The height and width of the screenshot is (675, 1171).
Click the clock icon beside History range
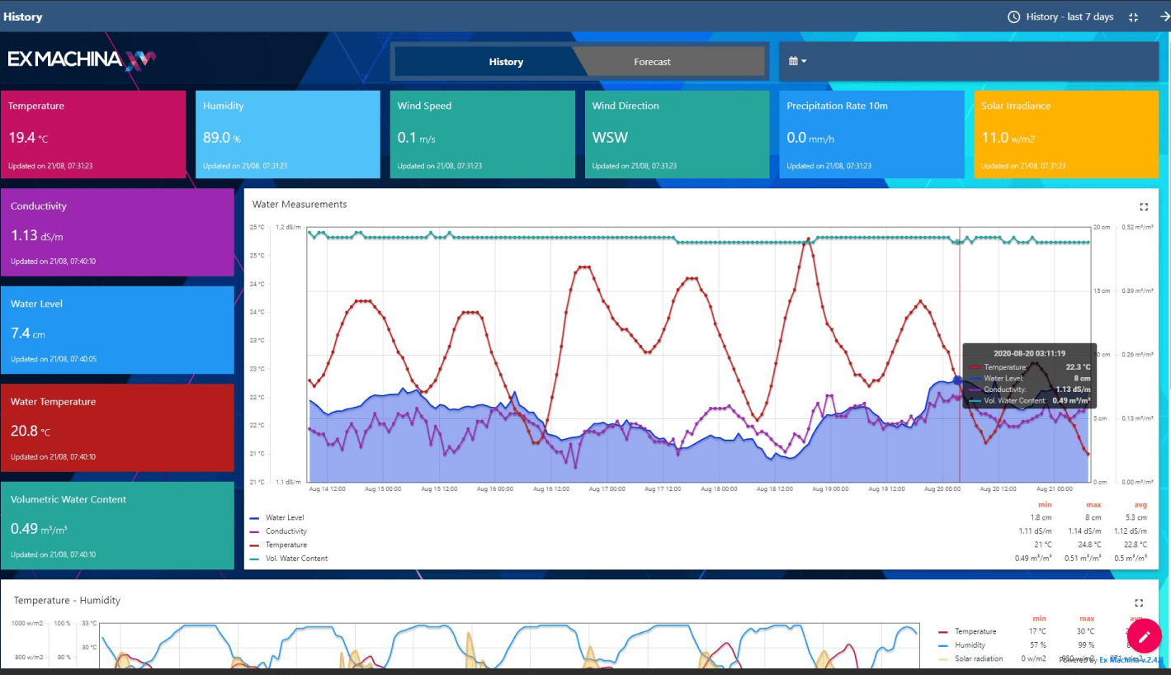pos(1013,17)
